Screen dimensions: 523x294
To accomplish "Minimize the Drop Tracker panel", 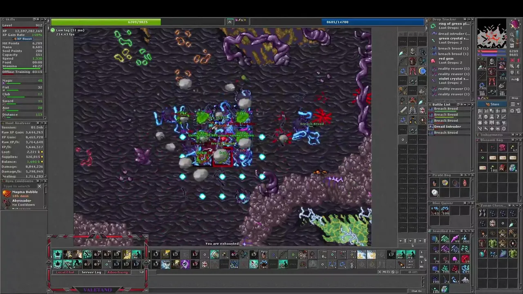I will pos(469,19).
